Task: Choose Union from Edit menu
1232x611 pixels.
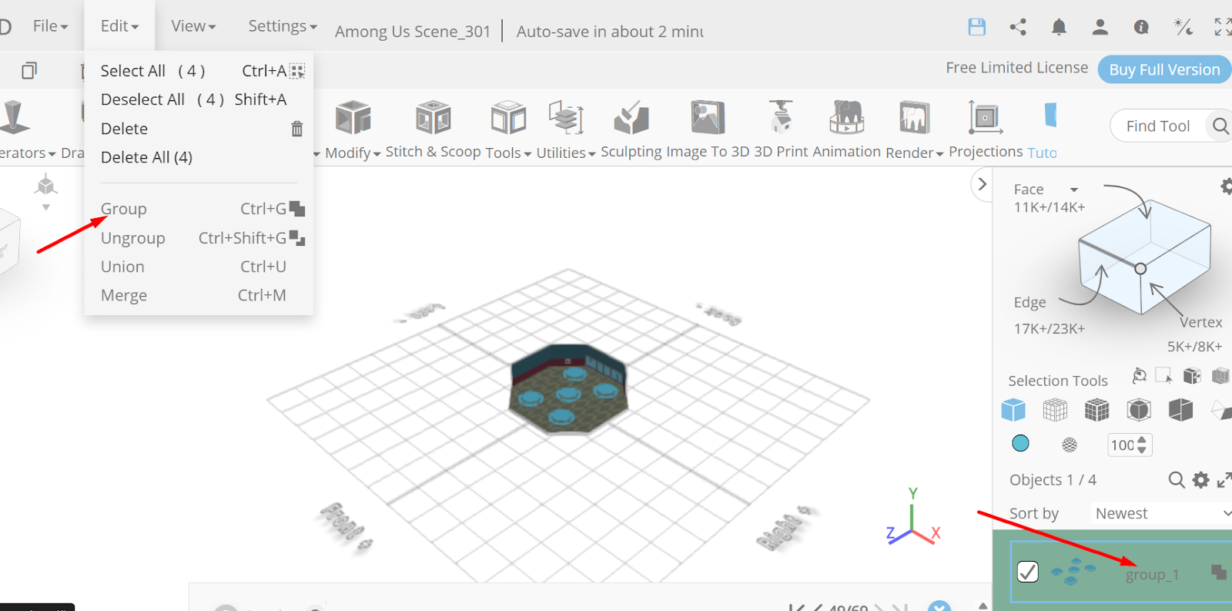Action: tap(199, 267)
